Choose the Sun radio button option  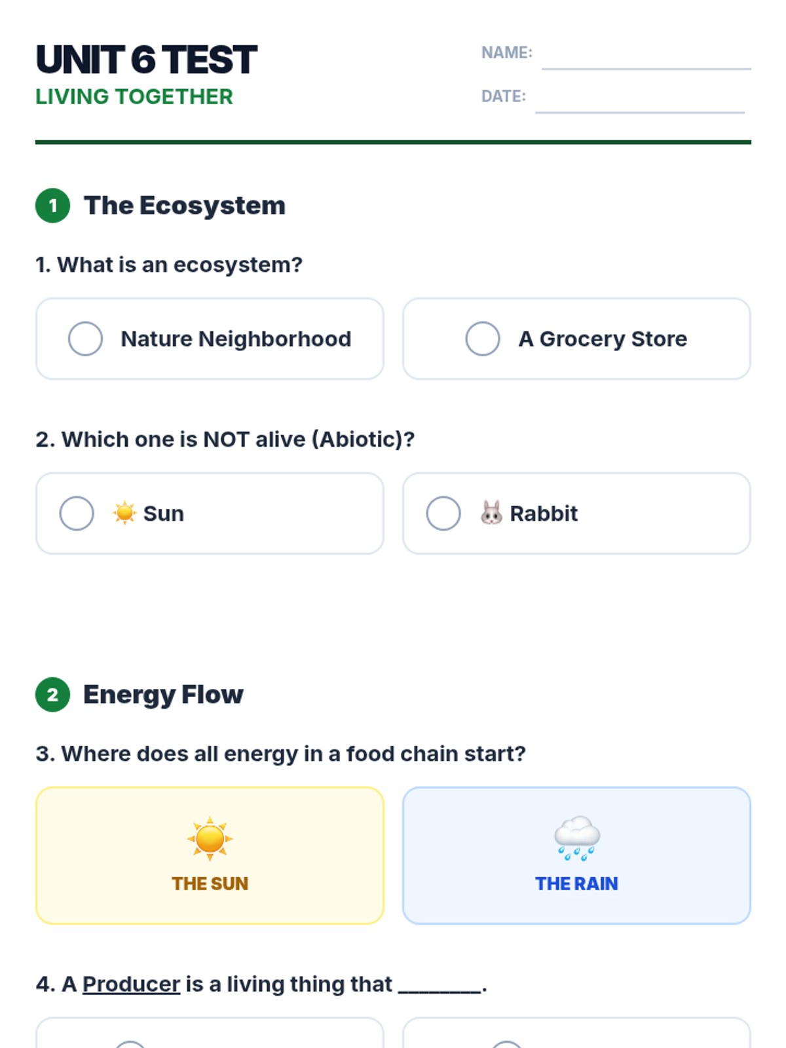pyautogui.click(x=77, y=513)
